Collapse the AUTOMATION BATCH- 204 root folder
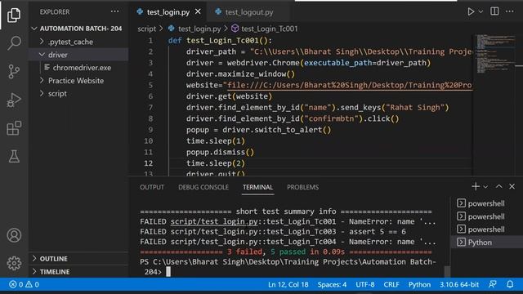The width and height of the screenshot is (523, 294). pos(78,29)
